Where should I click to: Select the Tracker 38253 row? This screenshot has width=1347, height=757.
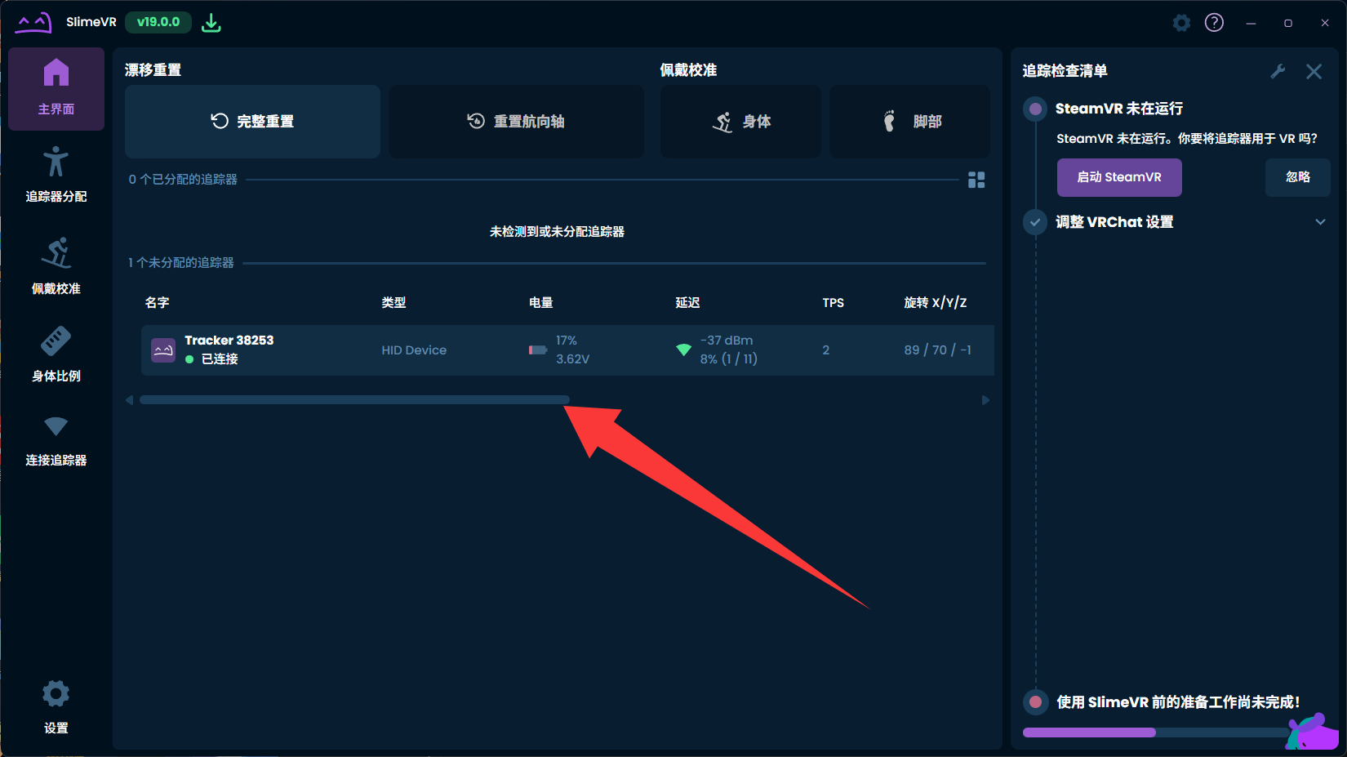tap(567, 350)
